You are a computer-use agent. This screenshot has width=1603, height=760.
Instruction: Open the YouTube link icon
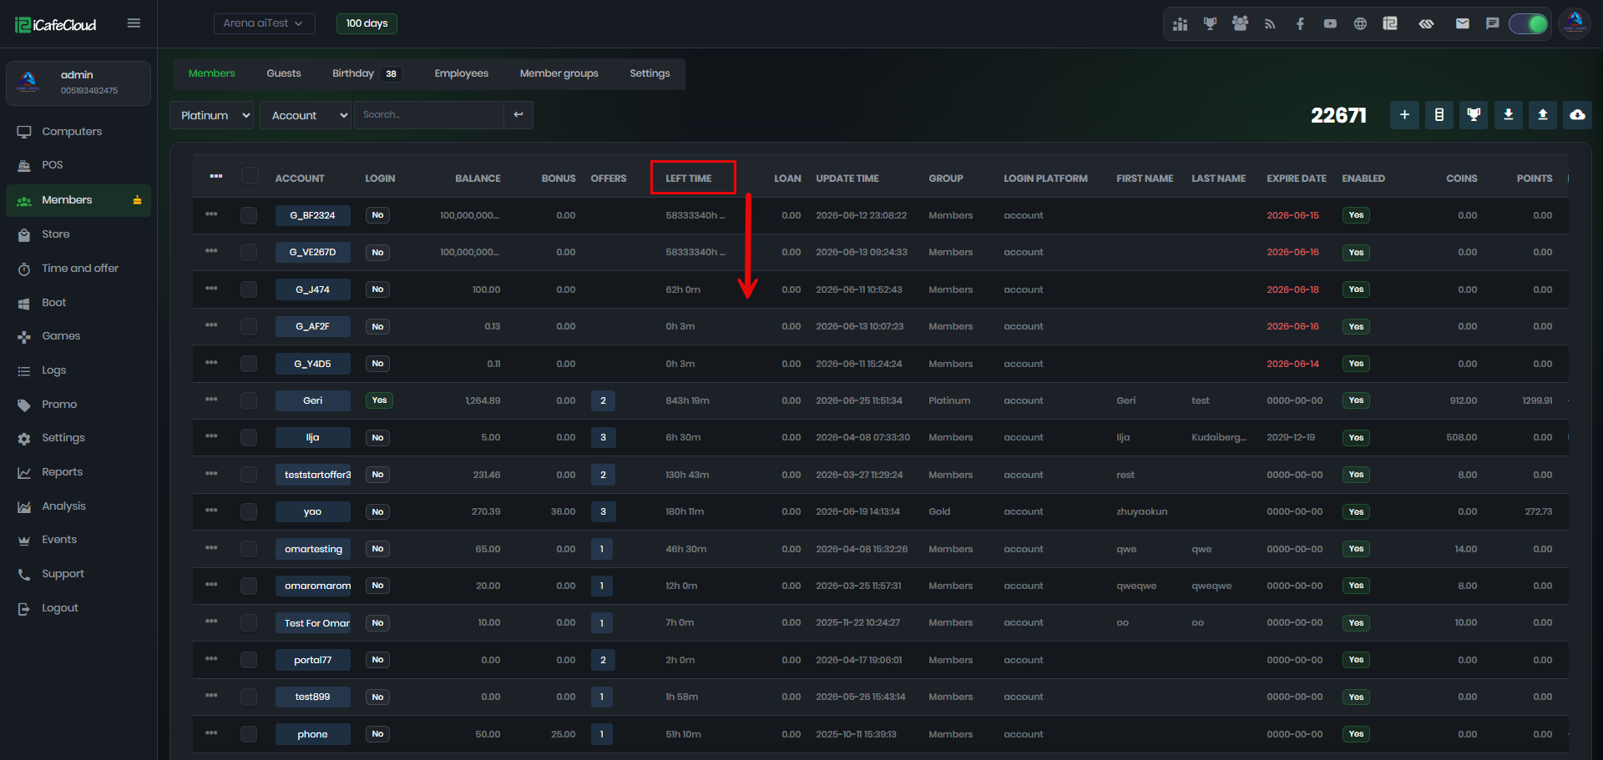[x=1330, y=24]
